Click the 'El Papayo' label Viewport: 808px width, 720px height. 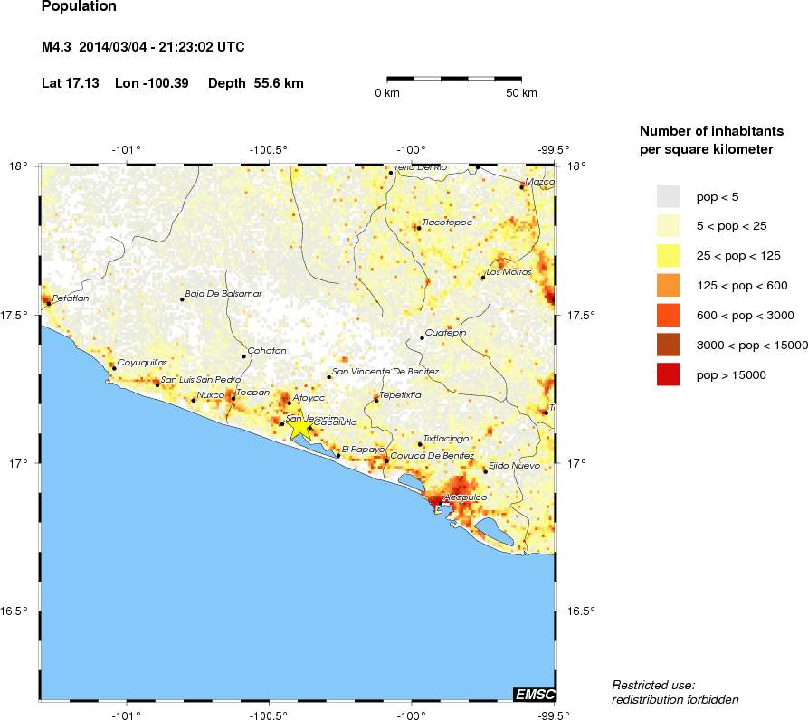[364, 450]
